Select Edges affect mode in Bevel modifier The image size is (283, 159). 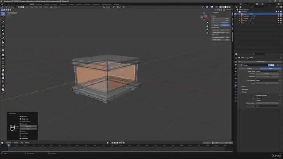(270, 69)
